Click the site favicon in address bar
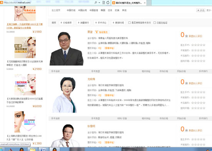This screenshot has height=151, width=212. [x=2, y=2]
